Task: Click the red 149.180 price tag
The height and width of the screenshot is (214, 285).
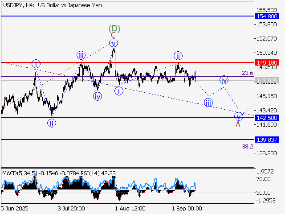Action: (267, 62)
